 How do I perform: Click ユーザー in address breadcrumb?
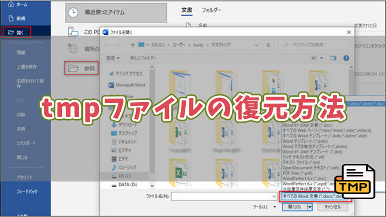tap(179, 45)
